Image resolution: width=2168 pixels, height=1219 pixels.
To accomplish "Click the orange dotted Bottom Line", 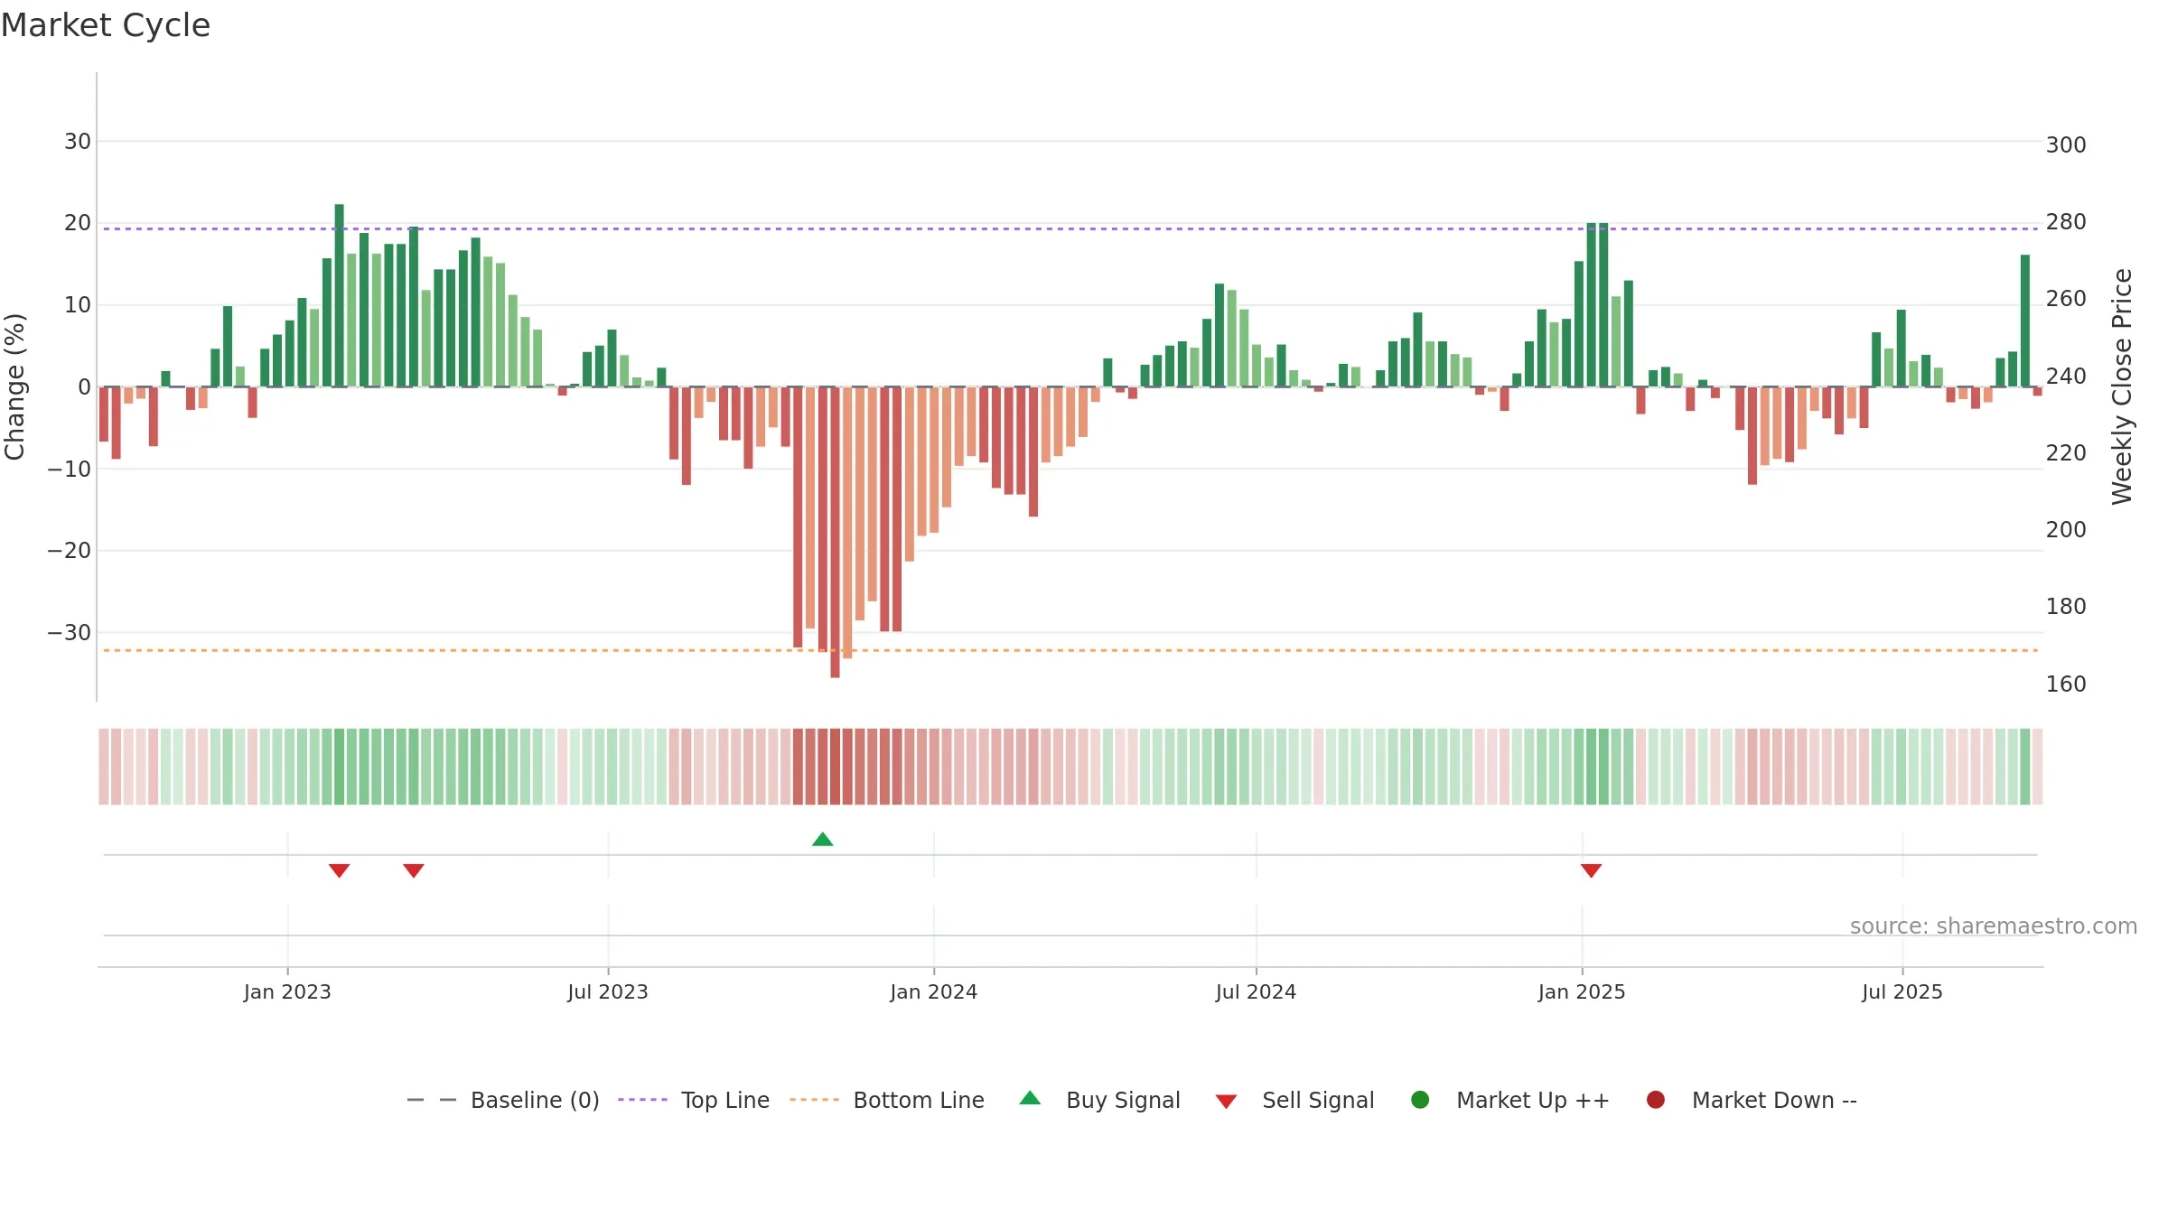I will [1070, 650].
